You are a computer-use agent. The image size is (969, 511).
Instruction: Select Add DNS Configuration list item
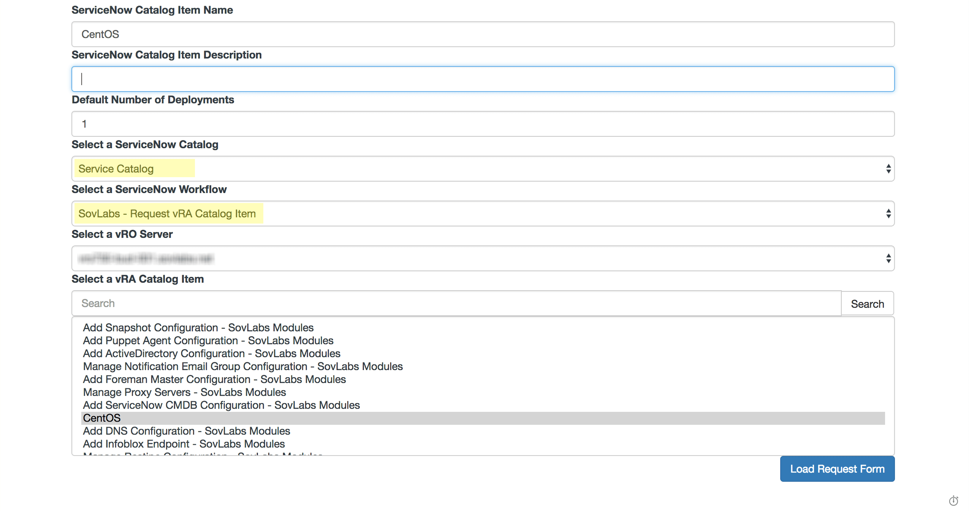click(186, 431)
